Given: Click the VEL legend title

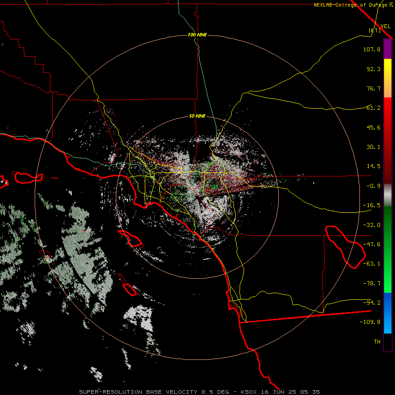Looking at the screenshot, I should point(385,26).
